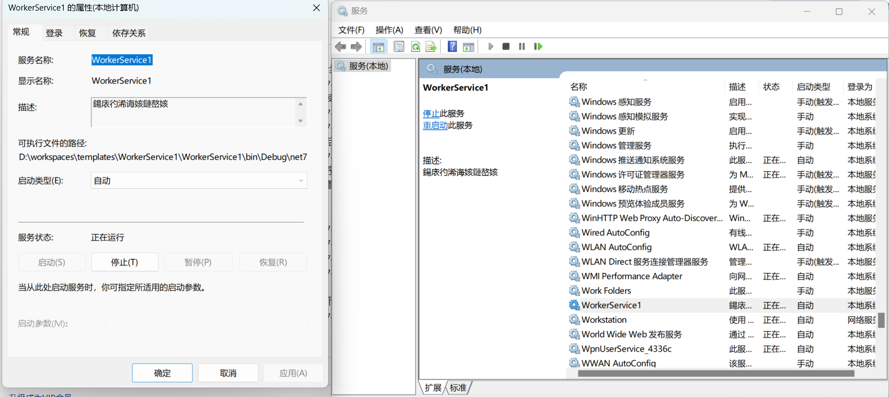889x397 pixels.
Task: Switch to 标准 view tab at bottom
Action: (x=458, y=388)
